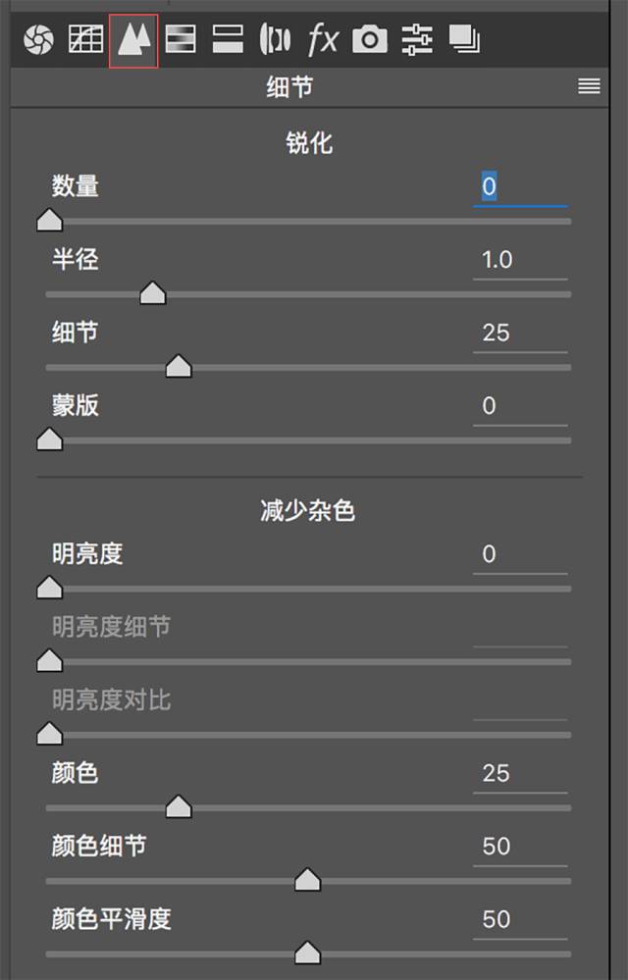Open the Effects fx panel

click(x=323, y=39)
